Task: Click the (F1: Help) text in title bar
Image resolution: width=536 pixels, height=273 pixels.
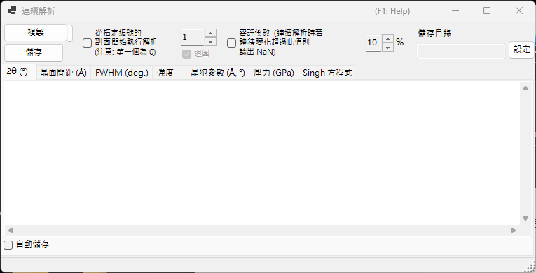Action: [x=392, y=11]
